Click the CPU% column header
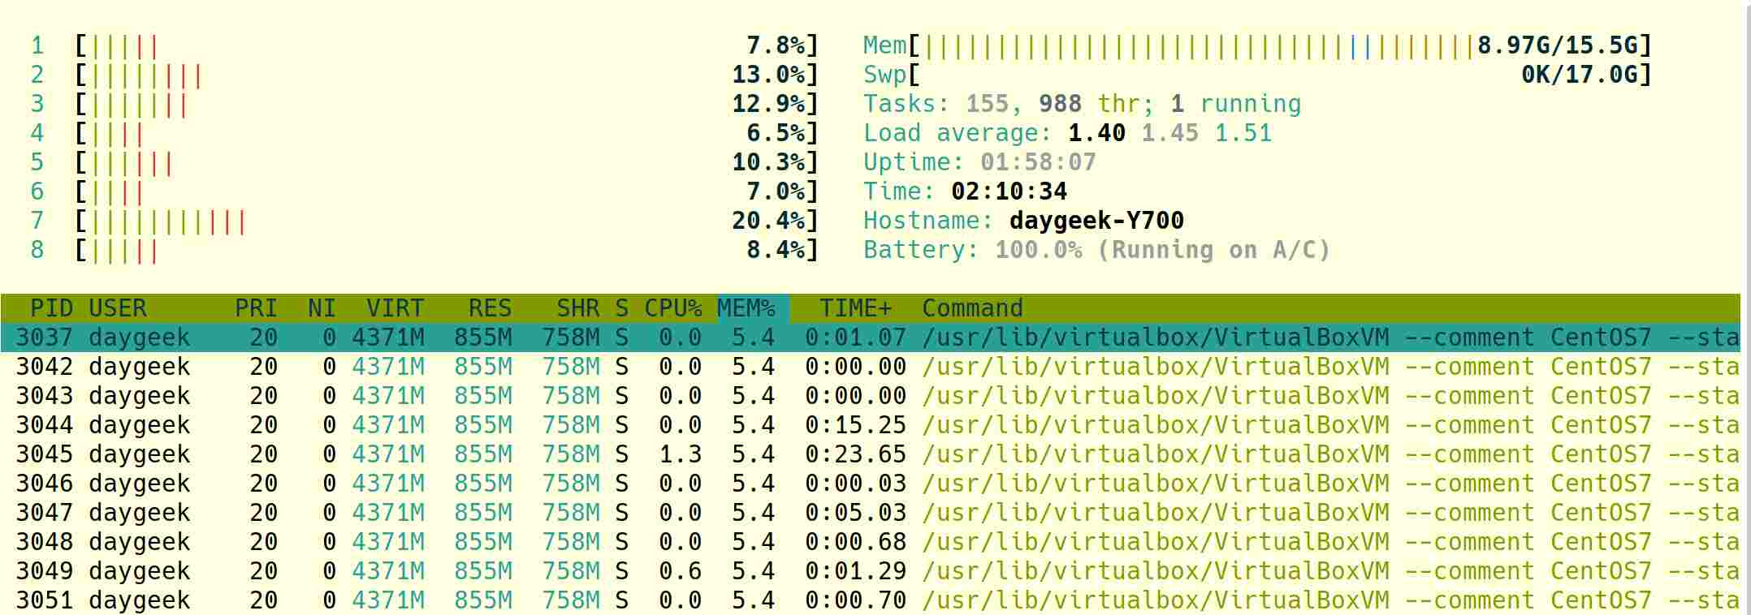Screen dimensions: 1751x615 tap(672, 308)
